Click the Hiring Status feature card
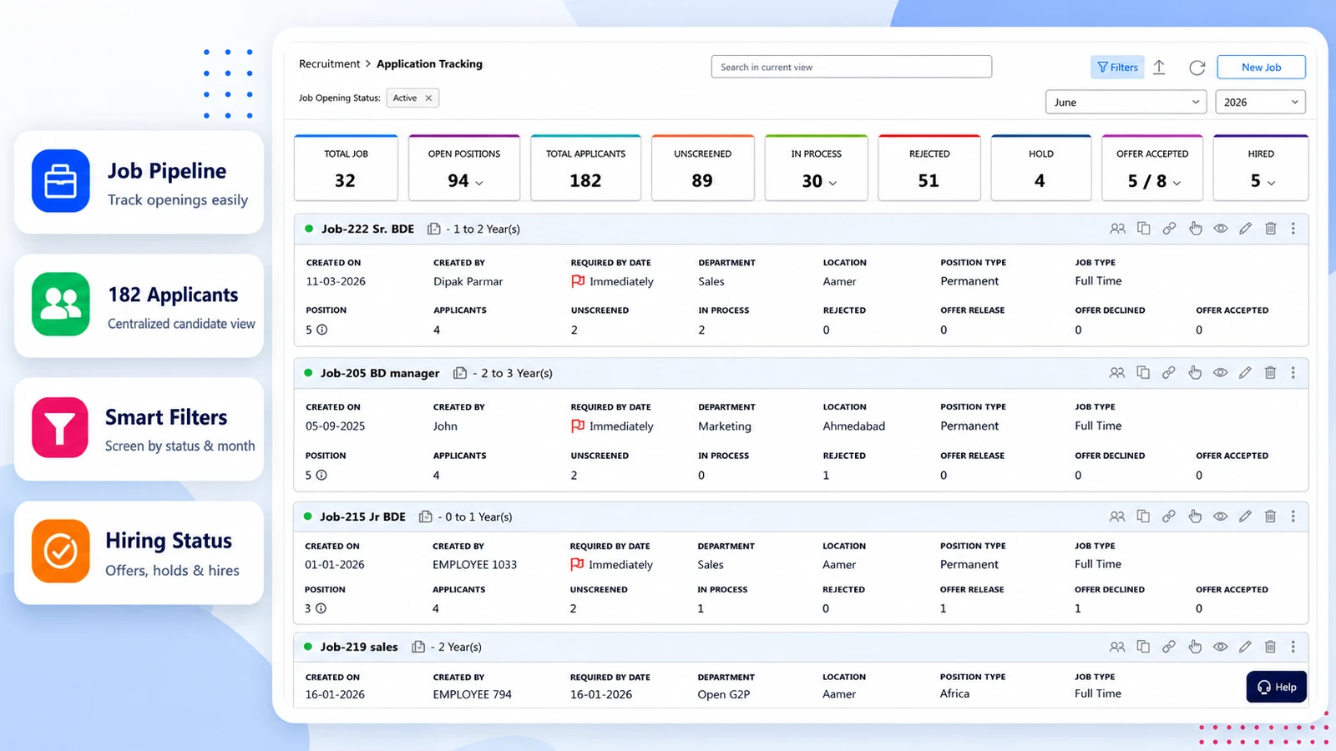This screenshot has width=1336, height=751. point(139,552)
